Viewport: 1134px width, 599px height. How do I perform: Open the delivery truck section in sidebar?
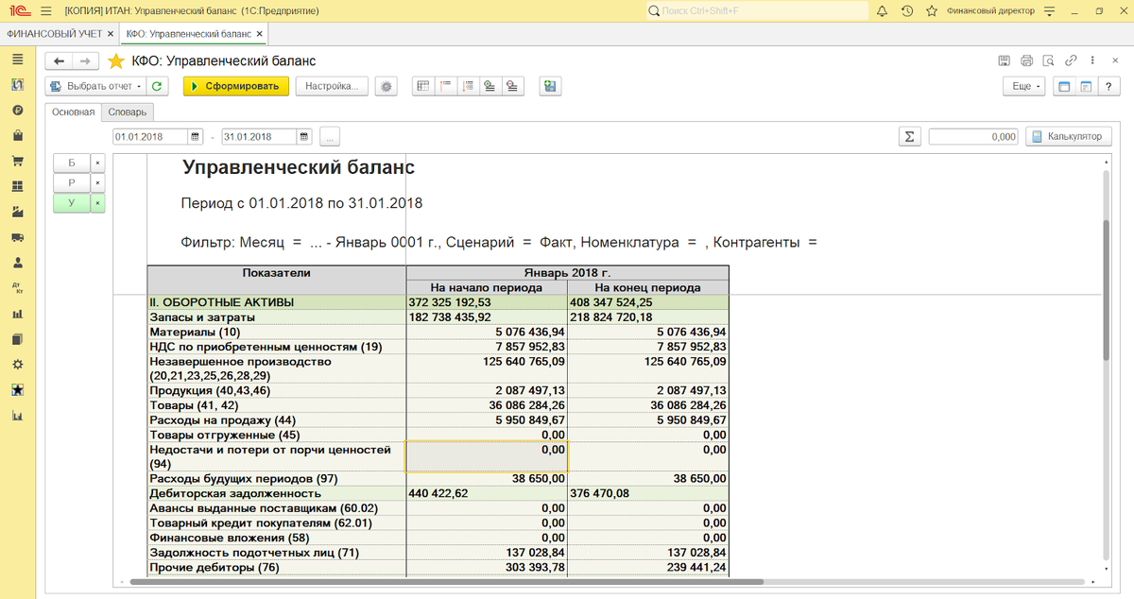pyautogui.click(x=17, y=237)
